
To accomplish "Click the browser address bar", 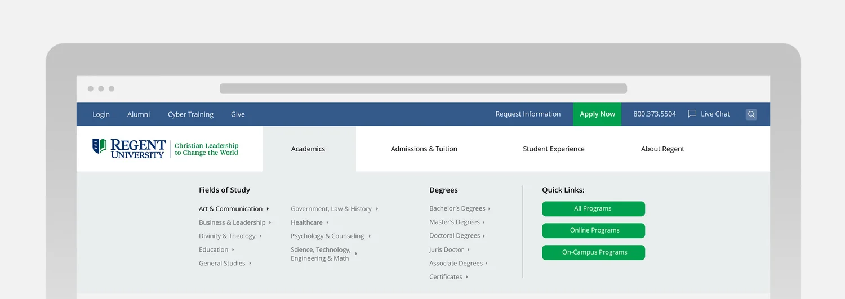I will pyautogui.click(x=423, y=88).
